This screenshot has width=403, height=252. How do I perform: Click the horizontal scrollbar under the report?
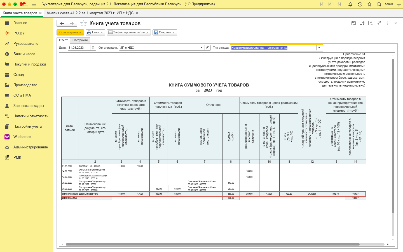(213, 244)
